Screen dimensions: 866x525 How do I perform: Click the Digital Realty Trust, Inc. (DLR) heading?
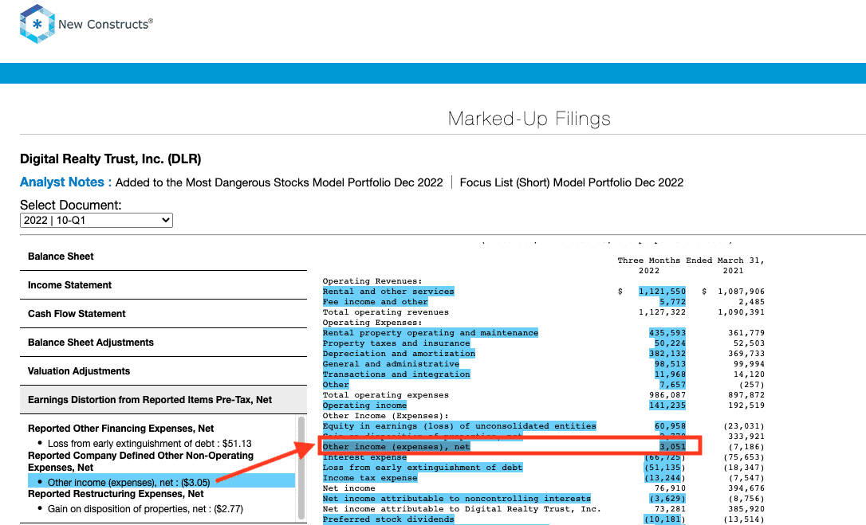point(111,159)
